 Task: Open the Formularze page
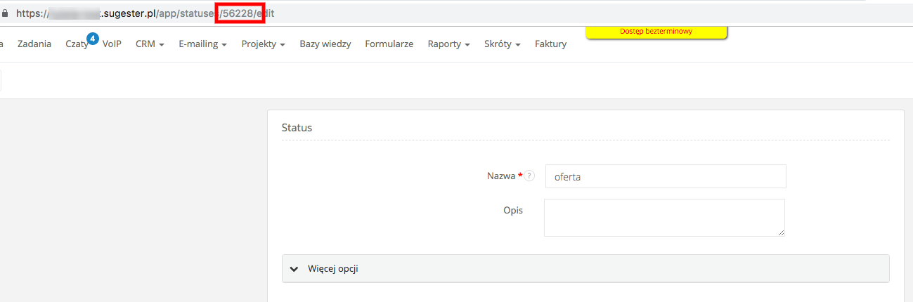pos(389,44)
